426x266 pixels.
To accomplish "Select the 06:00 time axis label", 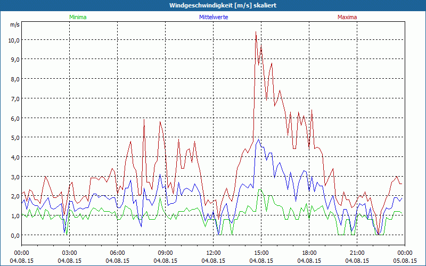I will 117,253.
